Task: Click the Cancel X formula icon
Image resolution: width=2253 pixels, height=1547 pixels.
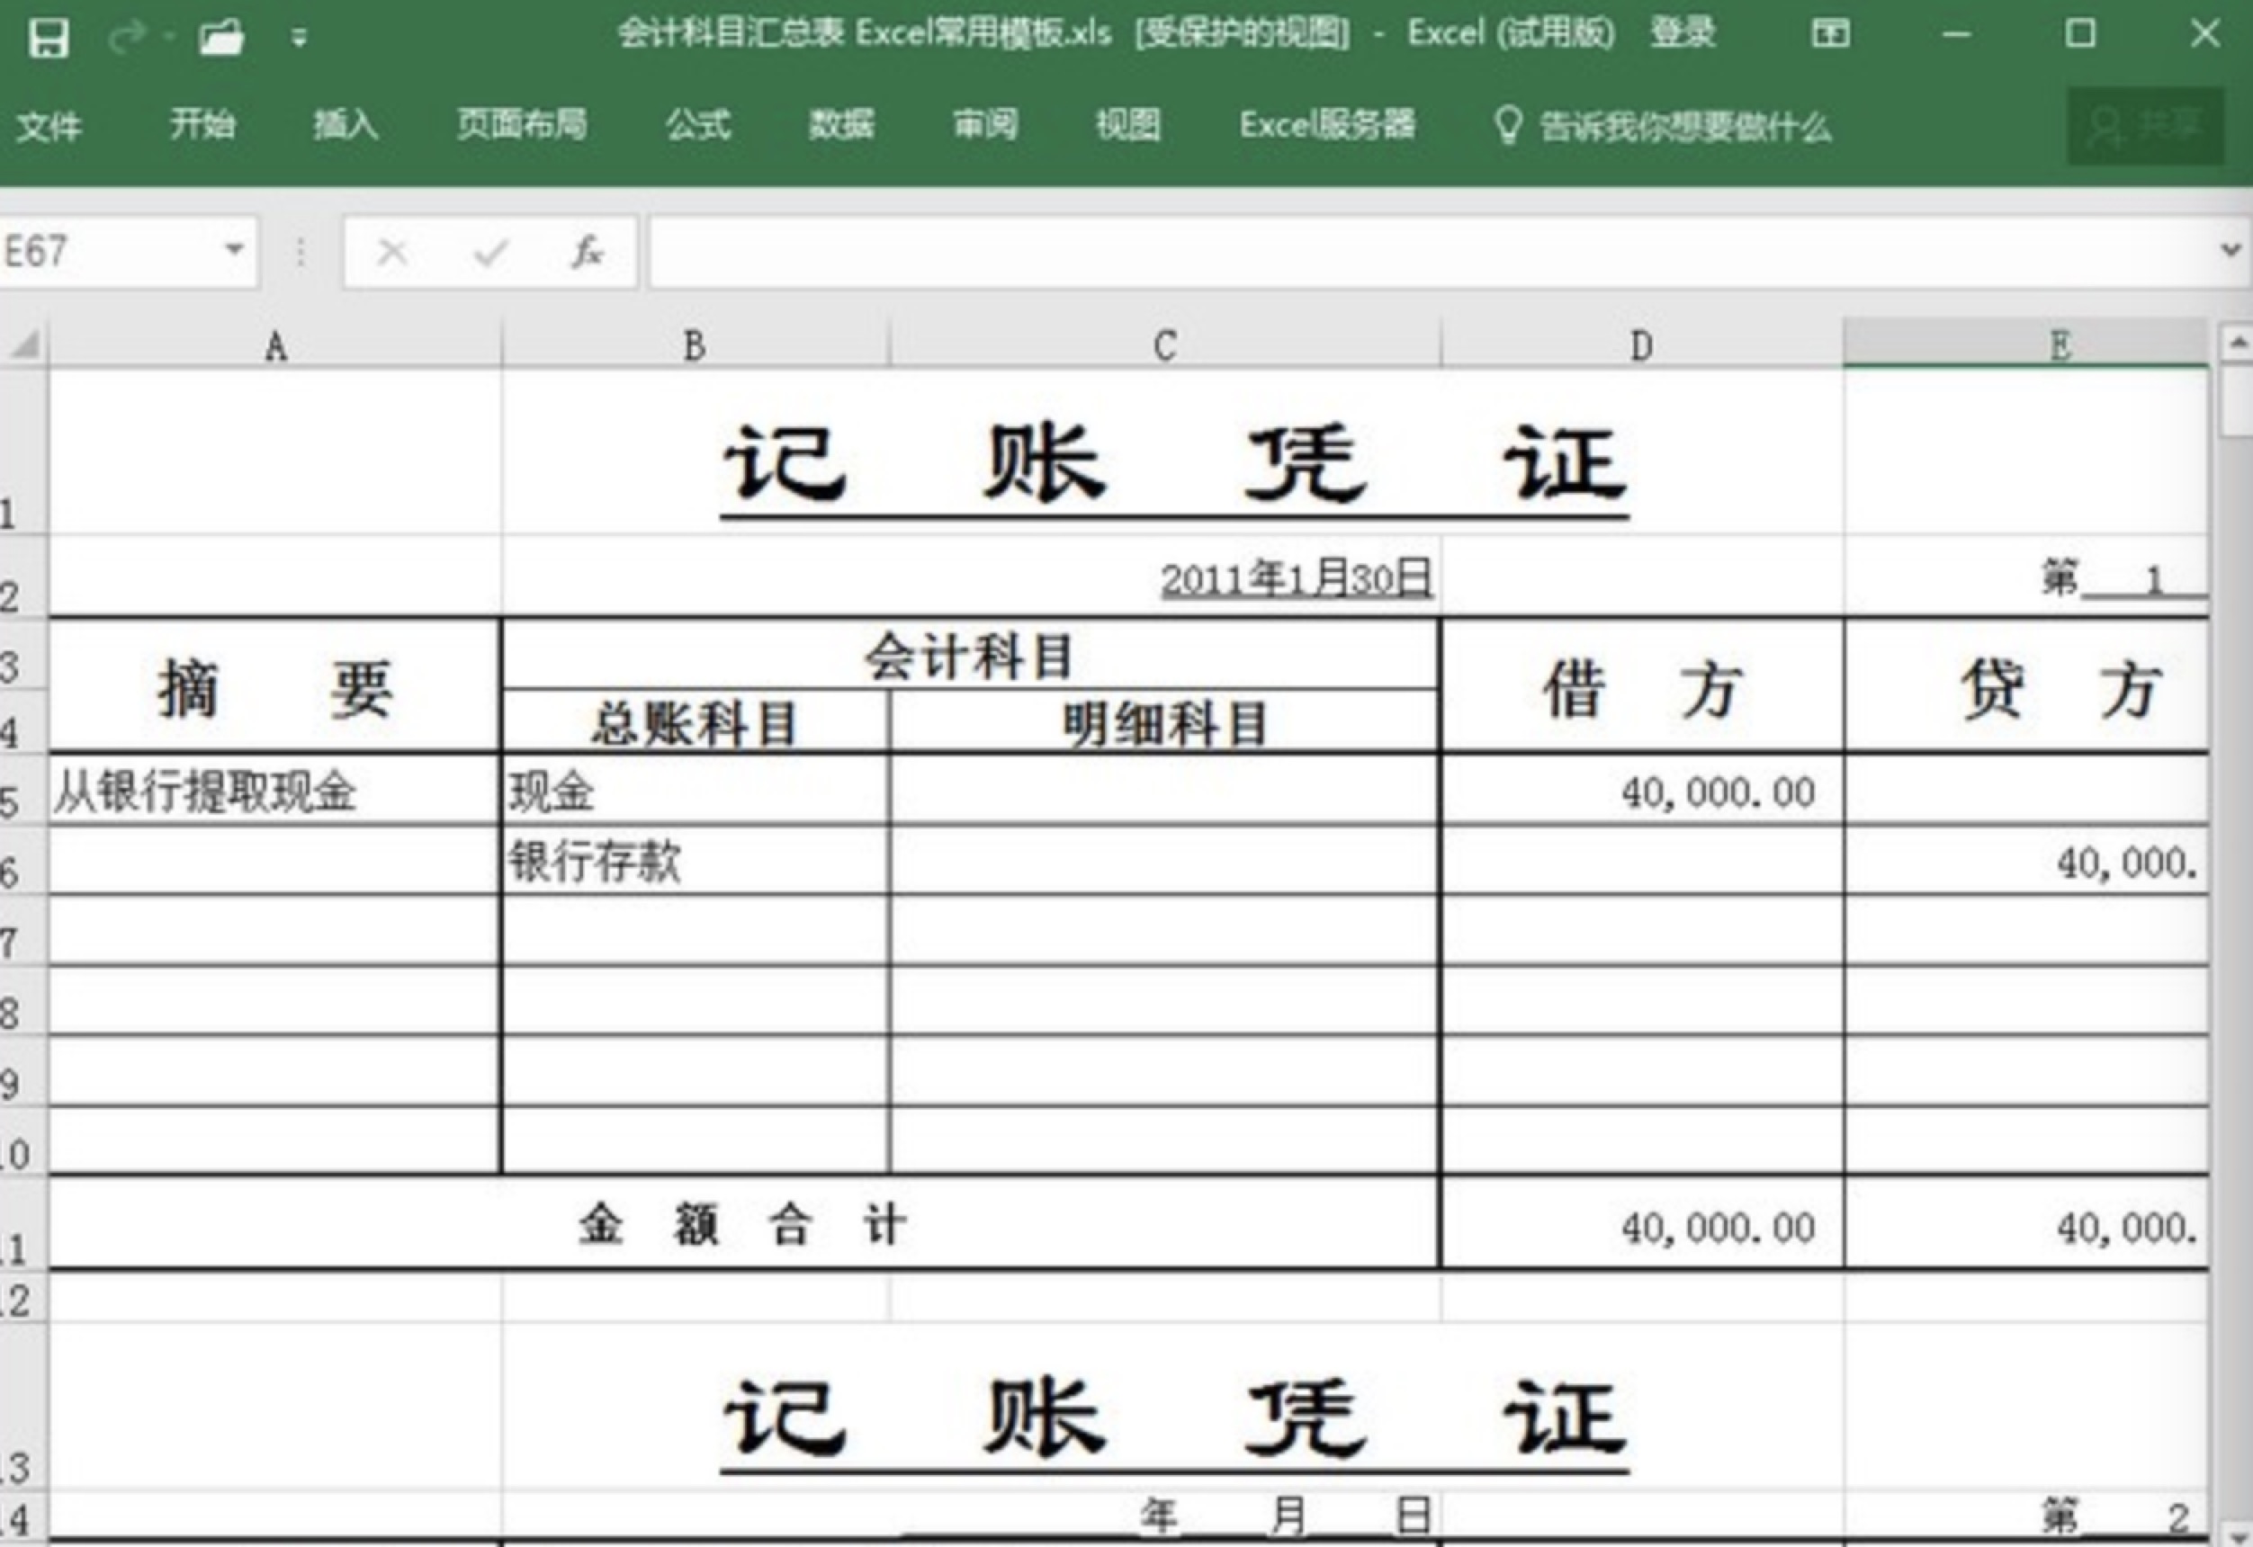Action: (392, 253)
